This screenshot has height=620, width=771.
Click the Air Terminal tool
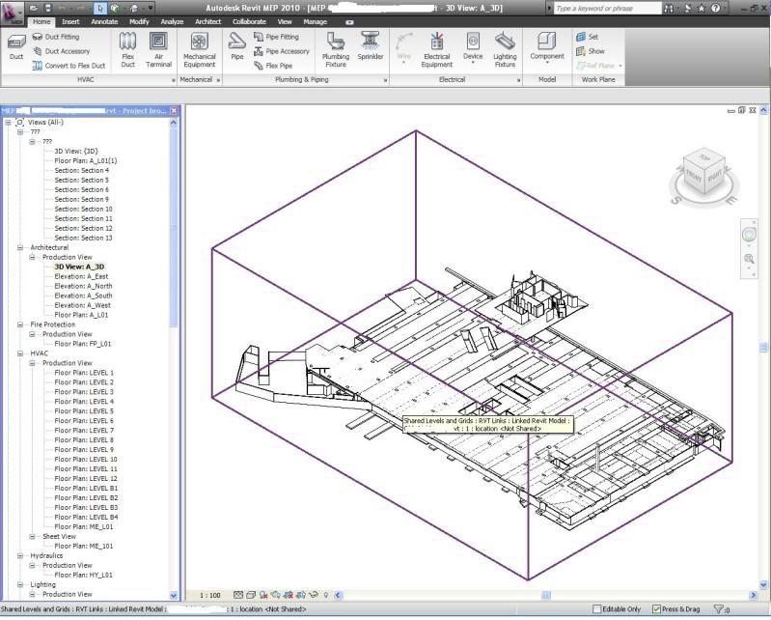[158, 49]
